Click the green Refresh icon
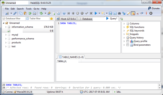 tap(41, 13)
